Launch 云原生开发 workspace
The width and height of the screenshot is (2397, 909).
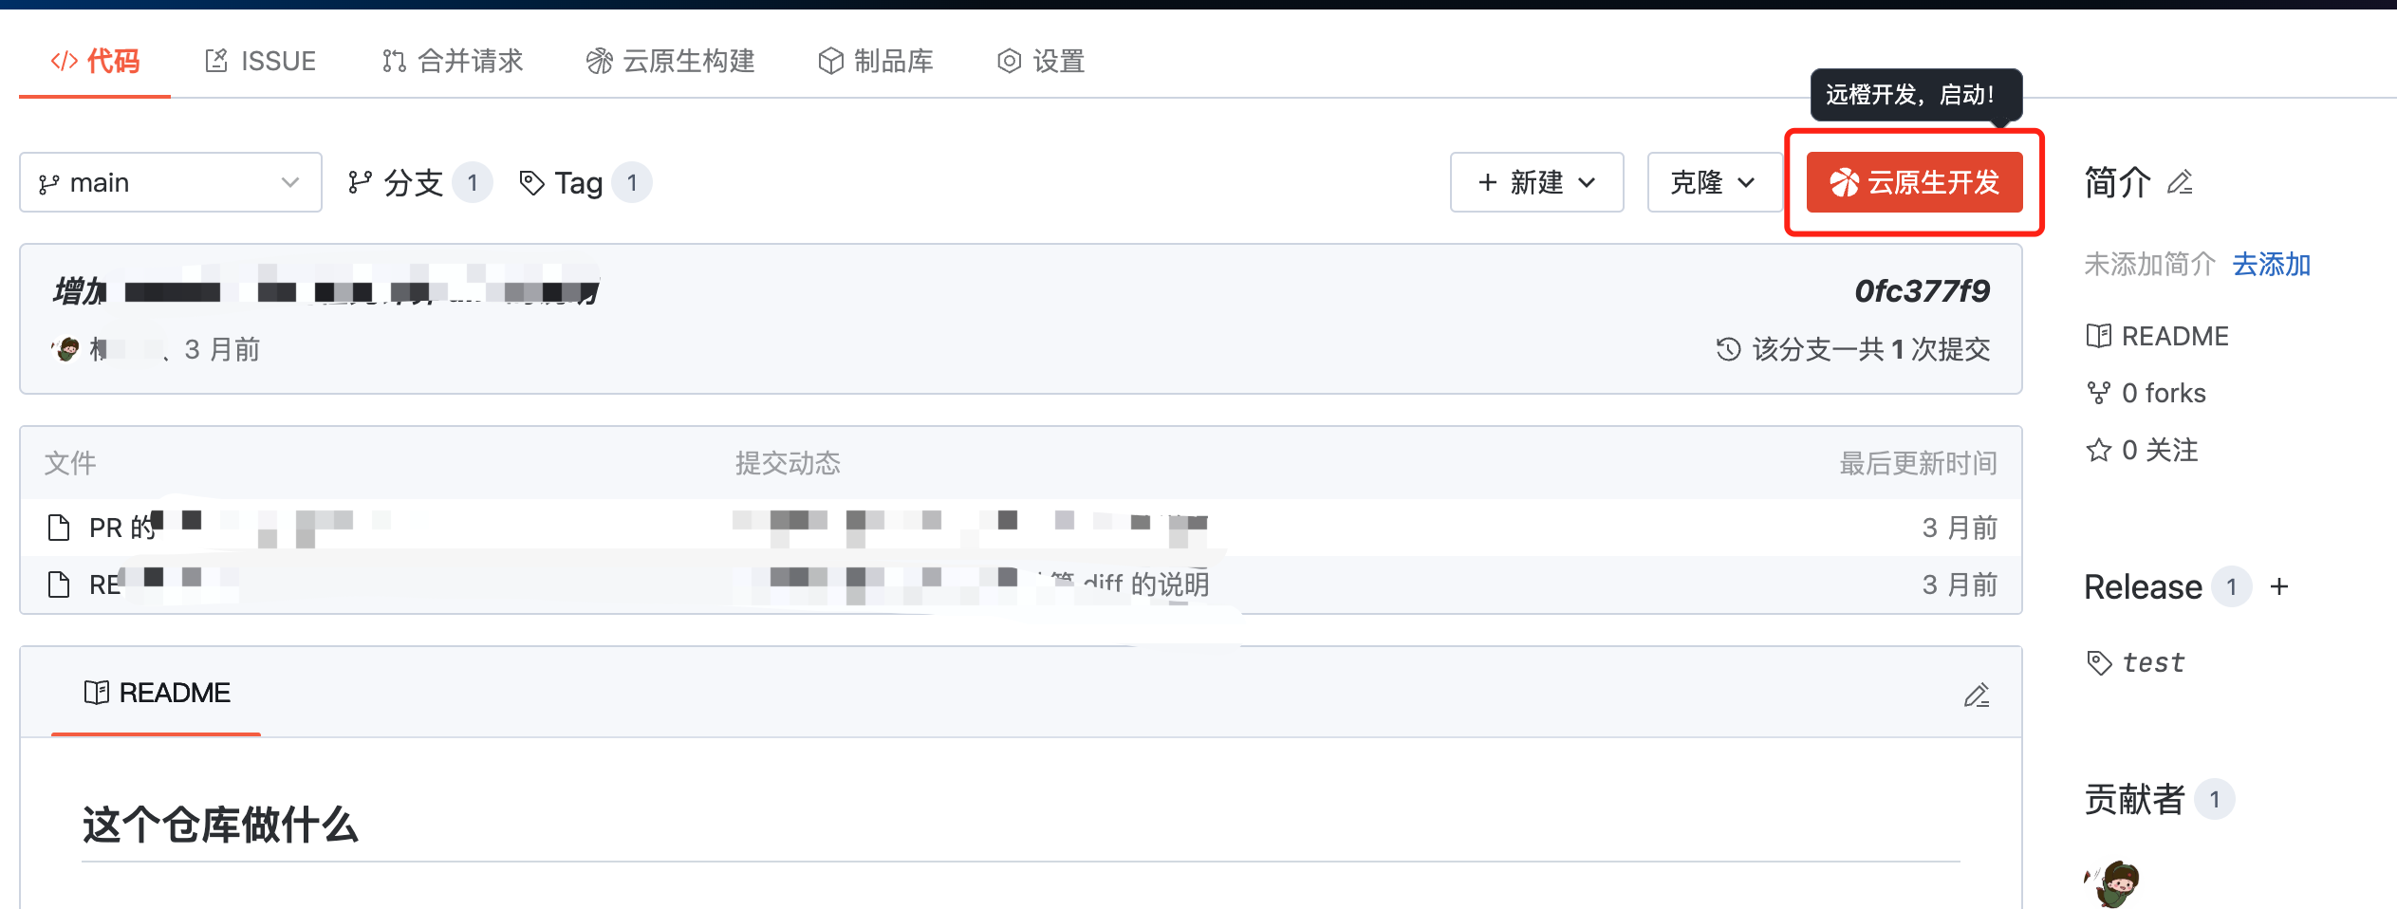pos(1914,182)
